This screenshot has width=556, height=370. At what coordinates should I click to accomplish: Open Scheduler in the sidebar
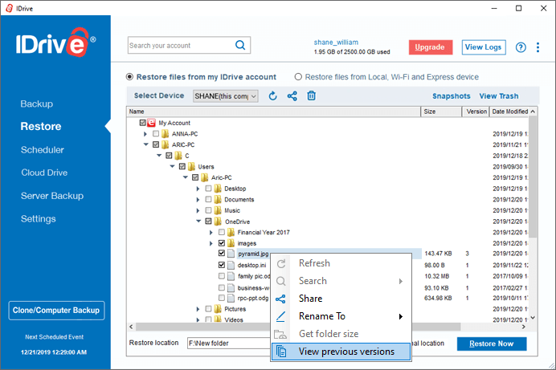tap(43, 150)
